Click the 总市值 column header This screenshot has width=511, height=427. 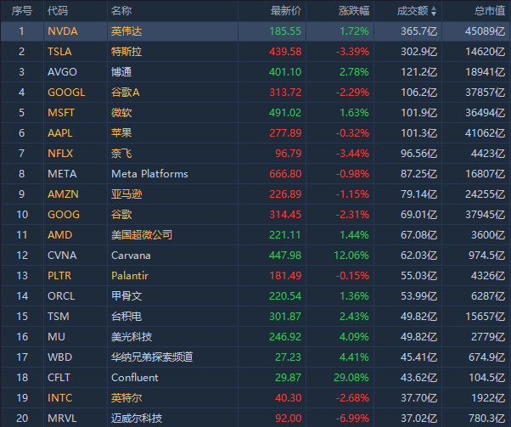(x=490, y=11)
